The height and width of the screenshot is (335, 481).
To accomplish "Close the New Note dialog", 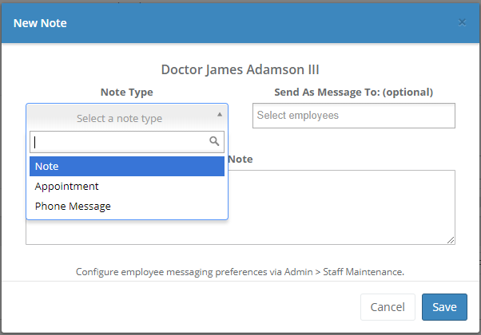I will (x=462, y=22).
